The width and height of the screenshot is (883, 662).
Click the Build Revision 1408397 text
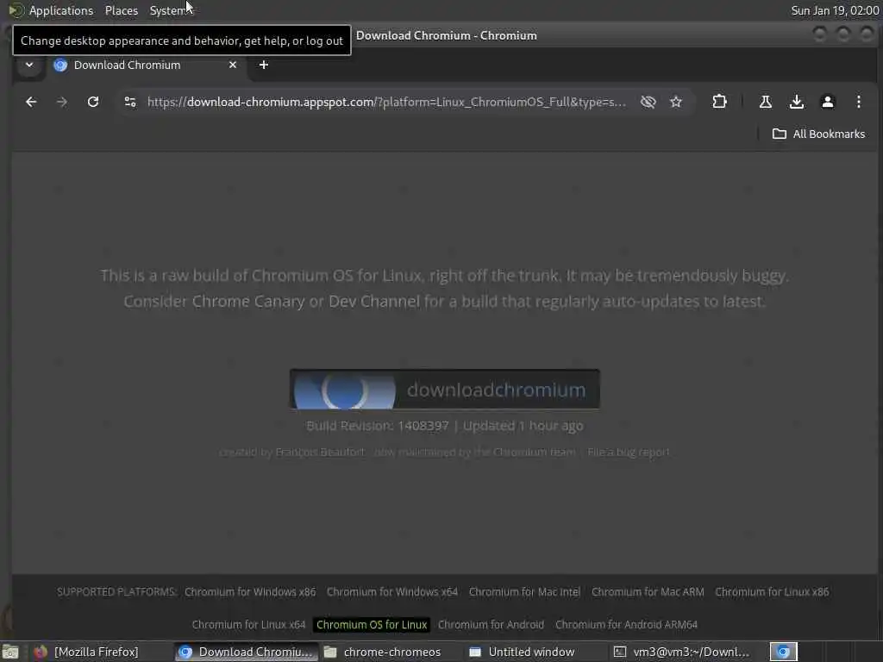378,426
